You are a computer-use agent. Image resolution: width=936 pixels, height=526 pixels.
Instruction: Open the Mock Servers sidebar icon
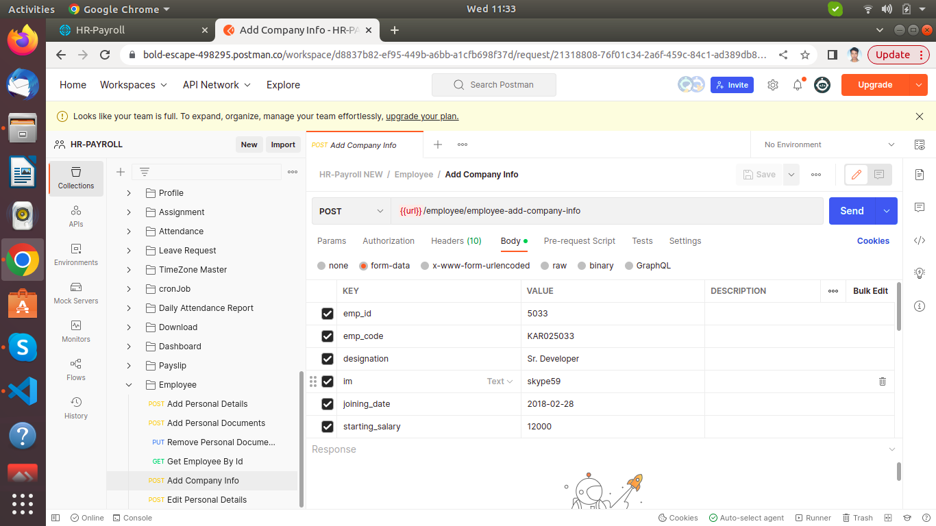click(75, 293)
